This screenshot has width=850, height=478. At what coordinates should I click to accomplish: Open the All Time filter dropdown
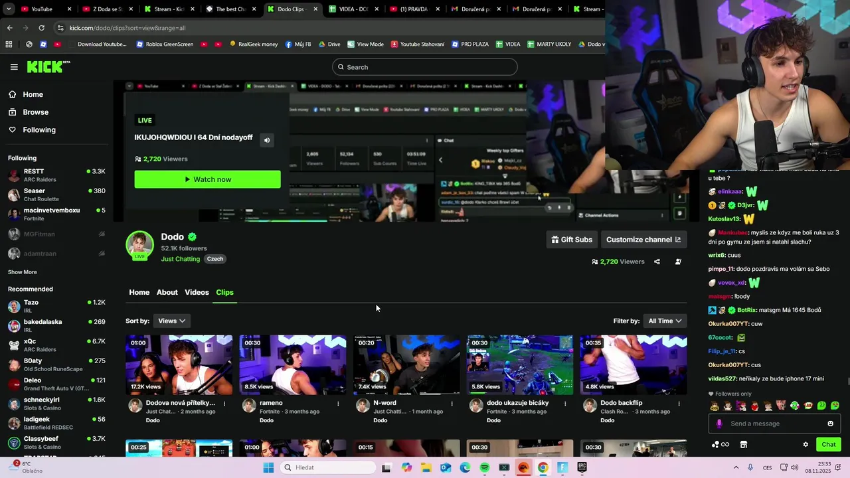(665, 321)
